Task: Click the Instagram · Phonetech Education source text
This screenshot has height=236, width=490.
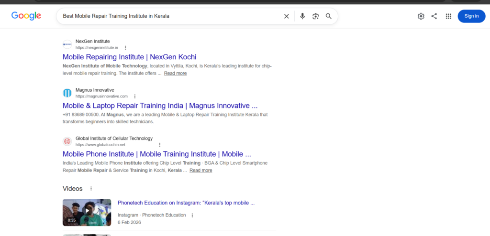Action: pyautogui.click(x=152, y=215)
